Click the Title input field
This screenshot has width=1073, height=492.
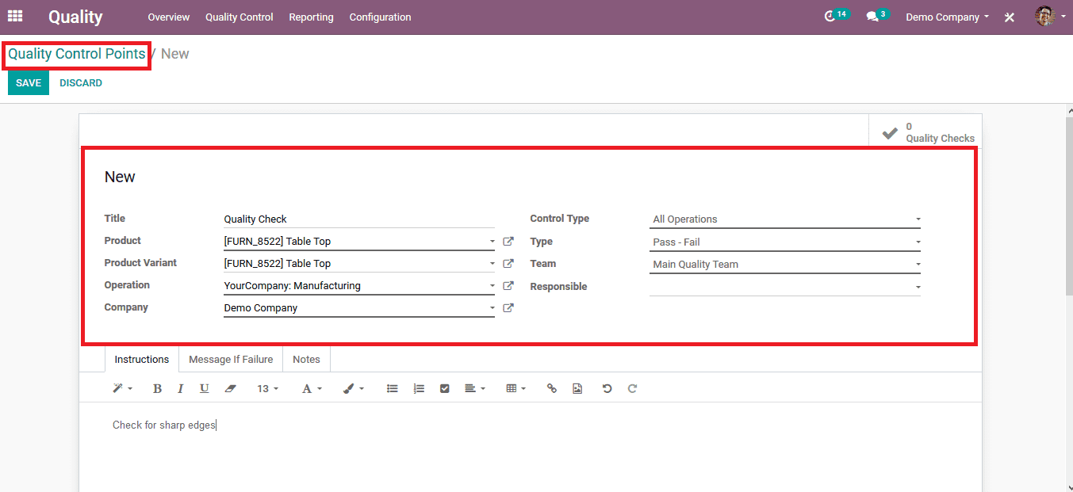point(359,219)
